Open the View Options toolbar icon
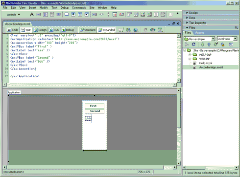The height and width of the screenshot is (177, 240). pos(160,30)
